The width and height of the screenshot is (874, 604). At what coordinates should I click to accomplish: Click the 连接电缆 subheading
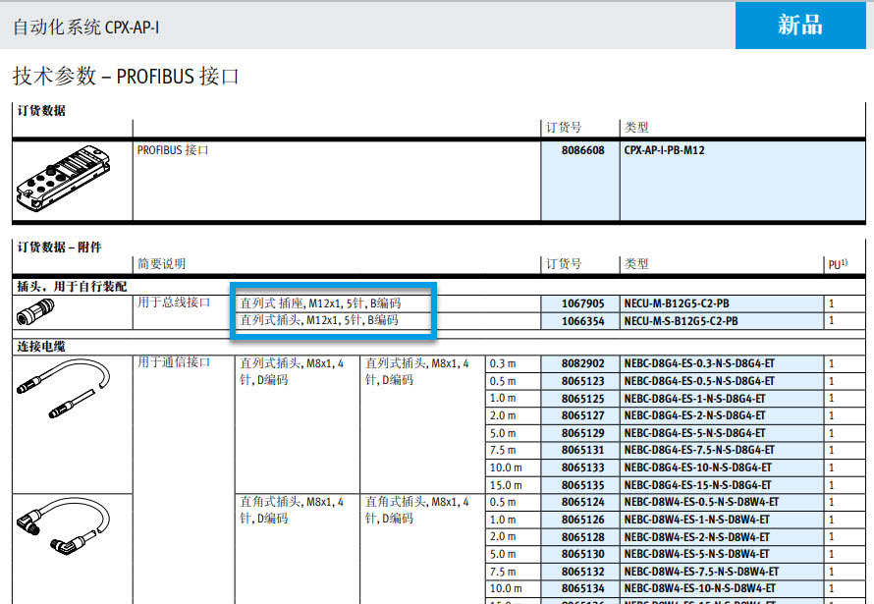pyautogui.click(x=40, y=347)
